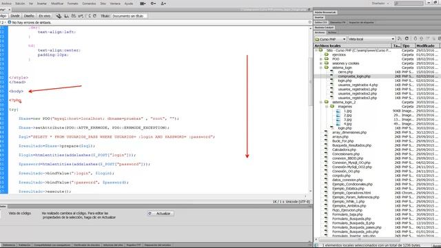Click the get files icon in Files panel

point(415,39)
